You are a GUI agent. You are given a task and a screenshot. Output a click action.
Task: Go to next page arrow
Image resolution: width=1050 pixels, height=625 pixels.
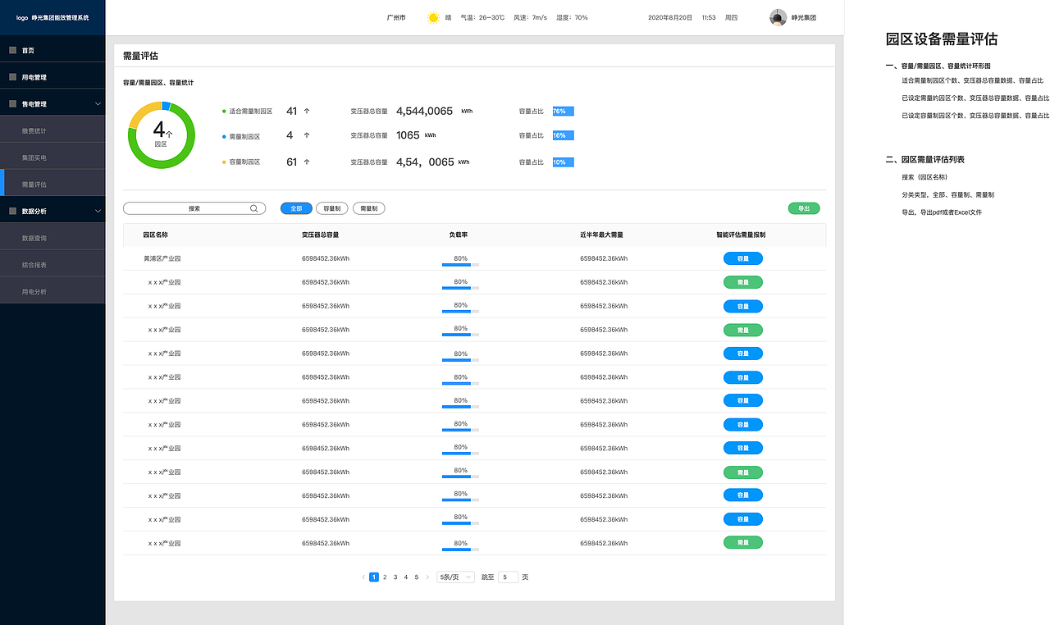[427, 577]
